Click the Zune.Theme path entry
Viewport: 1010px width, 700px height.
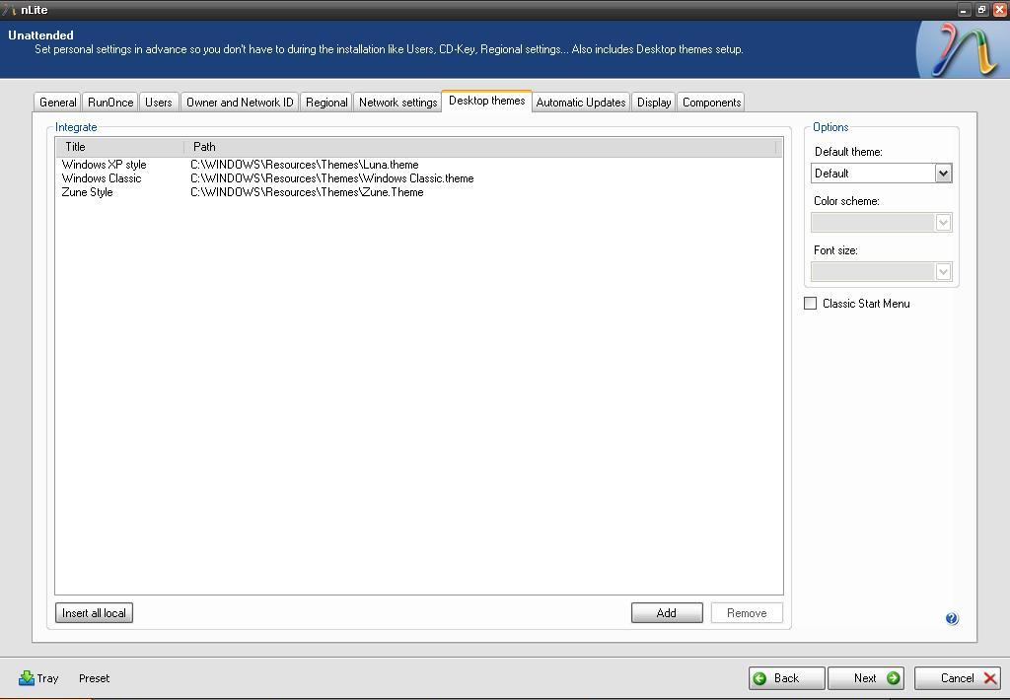[x=307, y=192]
